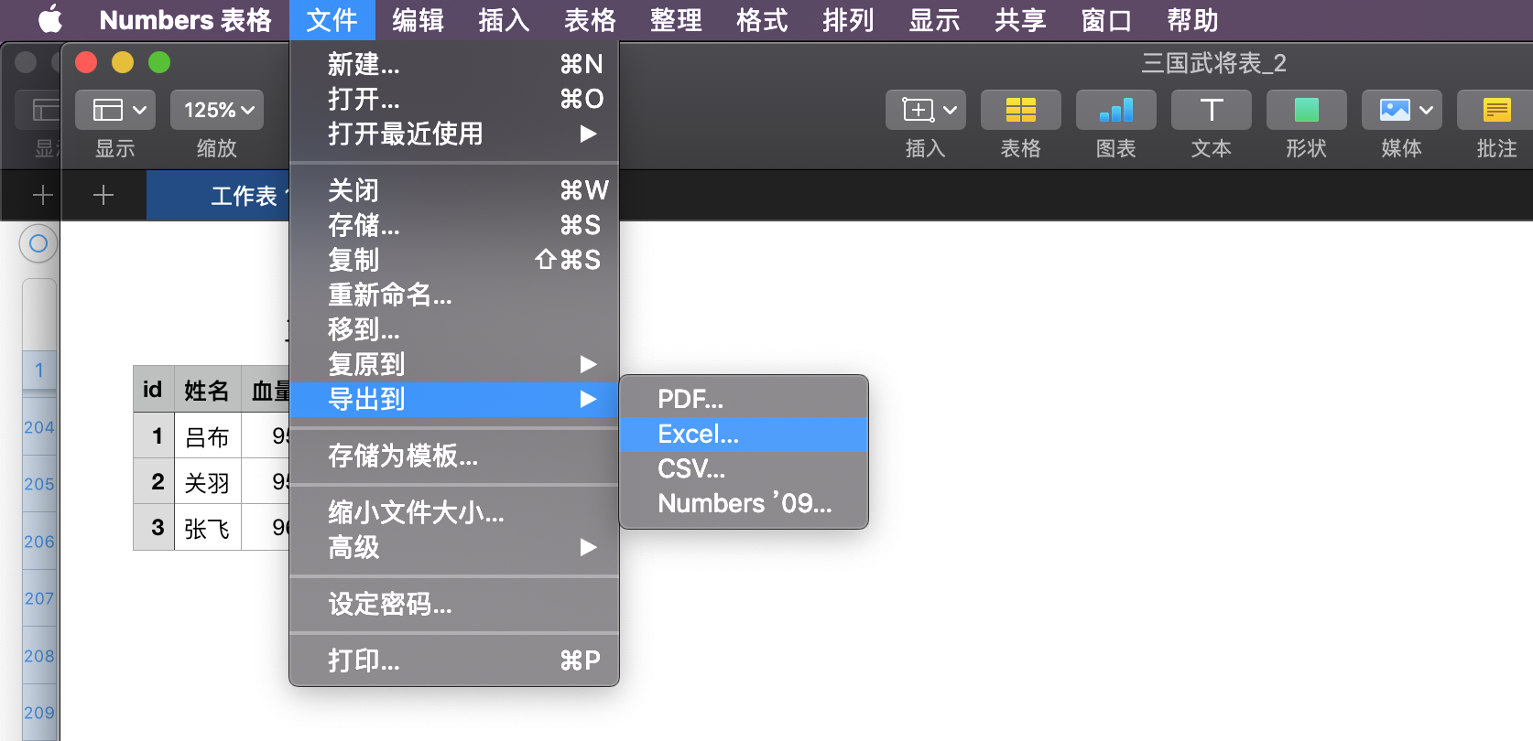The height and width of the screenshot is (741, 1533).
Task: Select the 导出到 menu item
Action: point(454,399)
